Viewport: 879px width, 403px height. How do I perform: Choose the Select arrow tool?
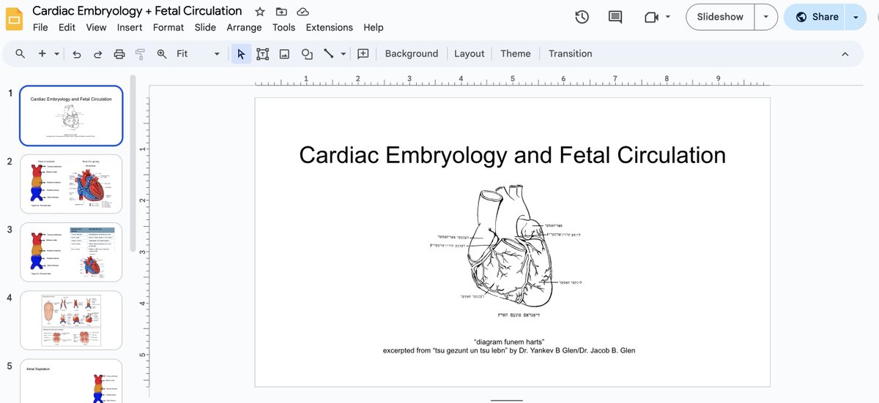click(x=241, y=53)
